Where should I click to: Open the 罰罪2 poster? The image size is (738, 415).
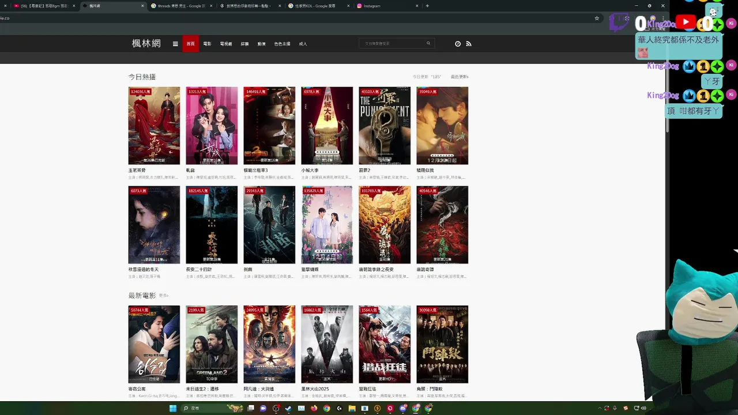pos(385,126)
